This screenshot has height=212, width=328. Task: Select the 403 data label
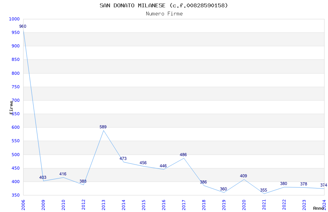click(x=43, y=177)
